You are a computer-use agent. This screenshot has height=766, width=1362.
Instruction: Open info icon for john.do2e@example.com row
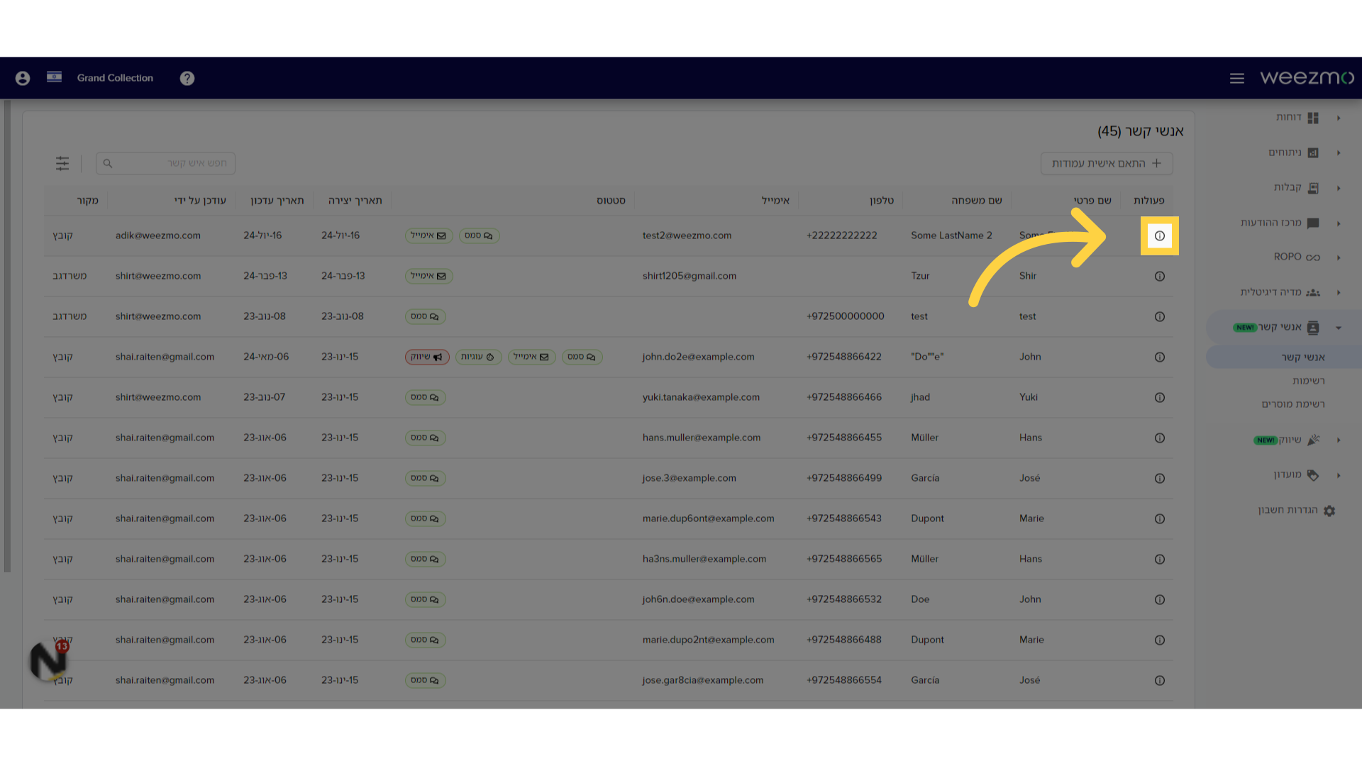1160,357
